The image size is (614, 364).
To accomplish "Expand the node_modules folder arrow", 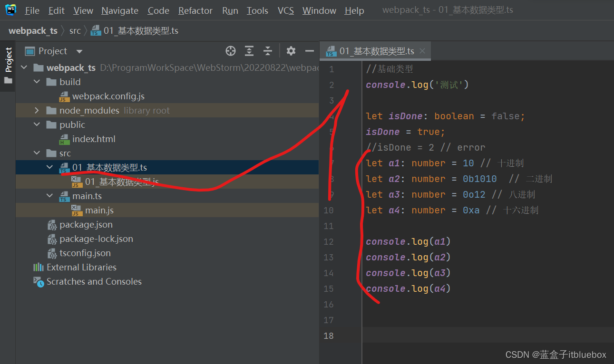I will pos(37,111).
